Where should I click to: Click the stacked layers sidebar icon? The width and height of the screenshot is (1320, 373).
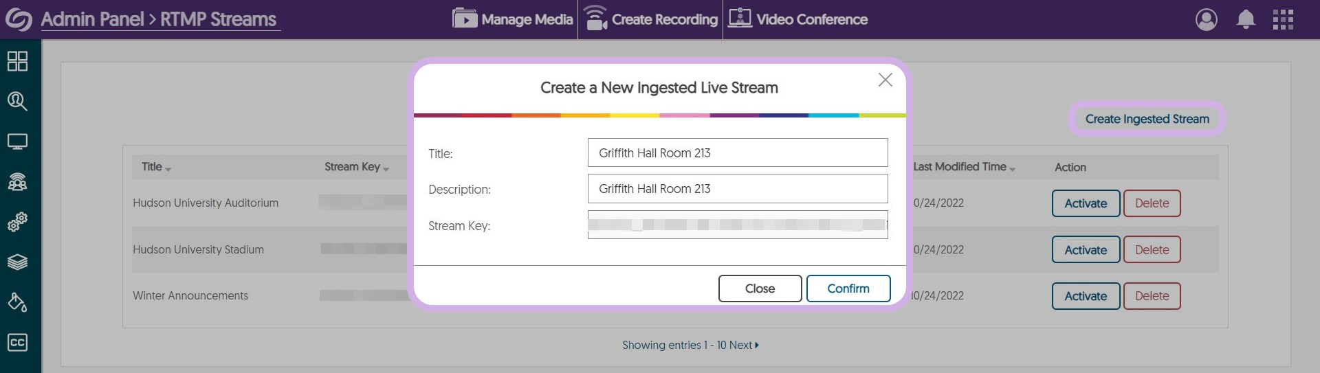click(x=17, y=262)
